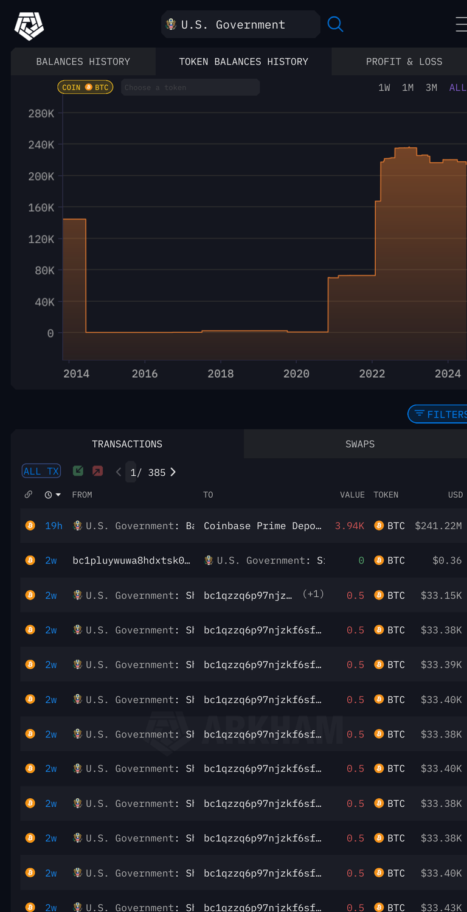Switch to the Transactions tab

127,444
